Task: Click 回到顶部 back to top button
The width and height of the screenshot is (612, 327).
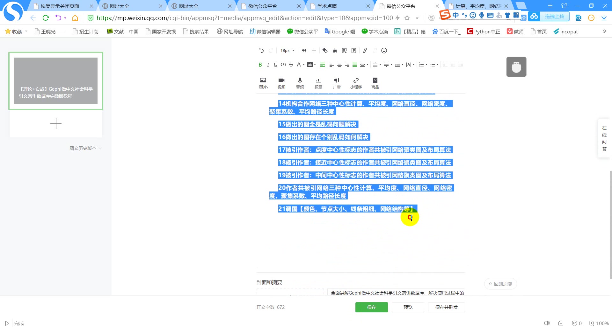Action: 500,284
